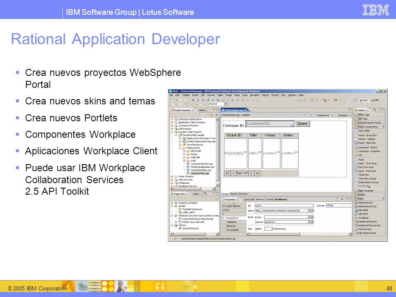Select Panel - Group Box palette item
Image resolution: width=396 pixels, height=297 pixels.
pyautogui.click(x=366, y=135)
